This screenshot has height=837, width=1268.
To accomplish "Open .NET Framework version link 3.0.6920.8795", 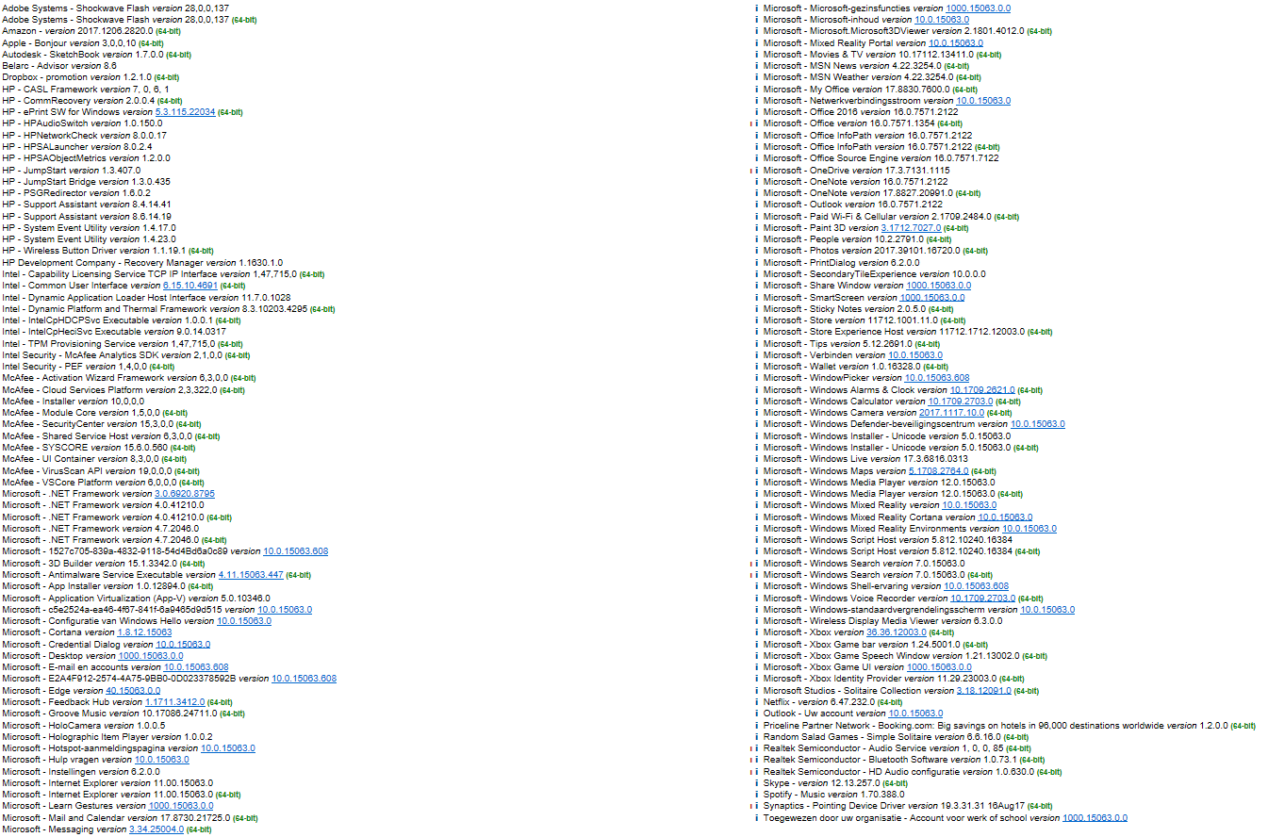I will click(x=185, y=494).
